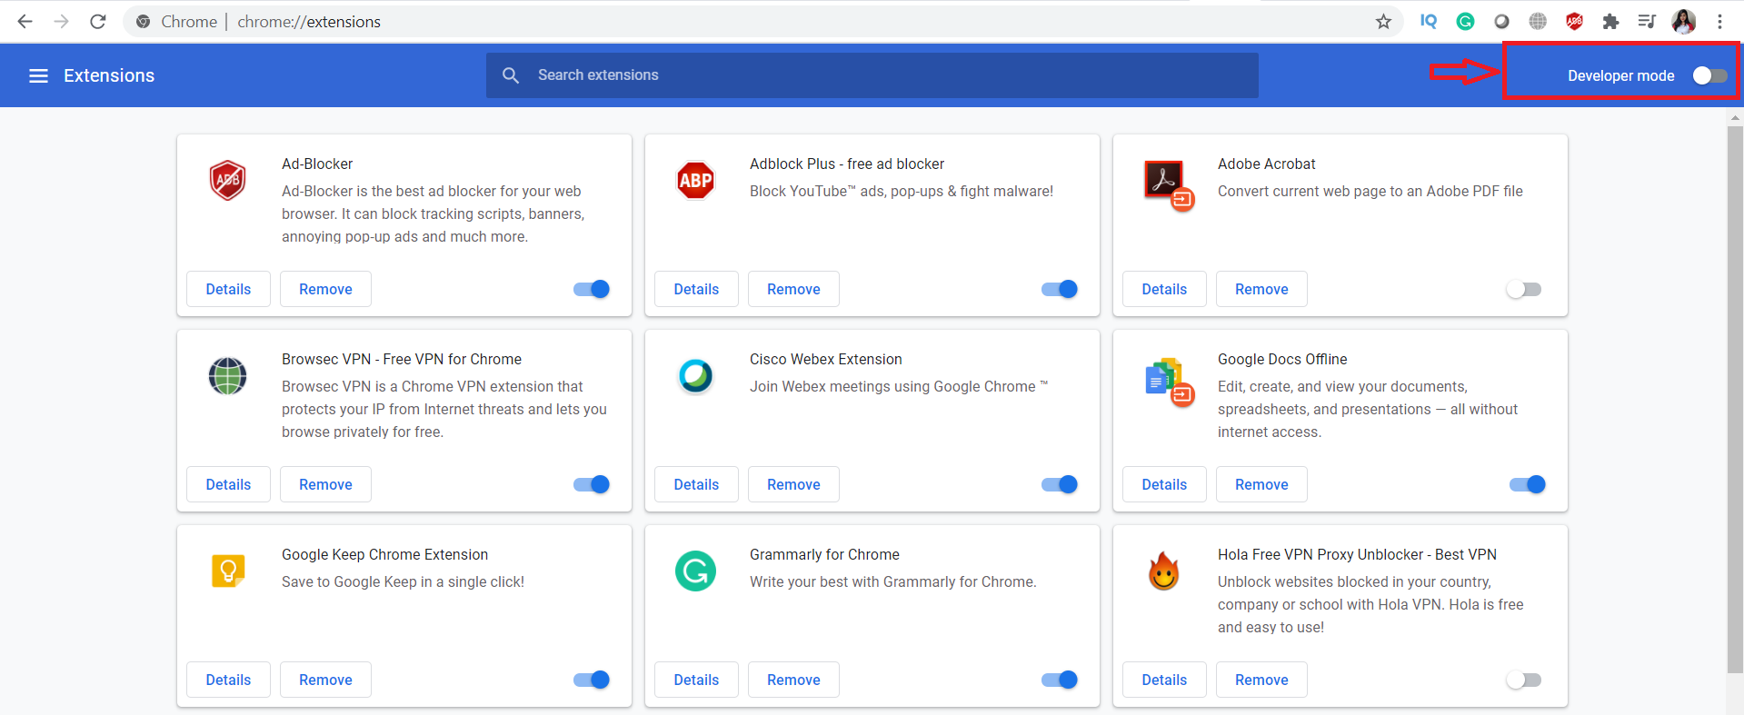Click the Ad-Blocker red shield logo
This screenshot has width=1744, height=715.
(x=227, y=180)
